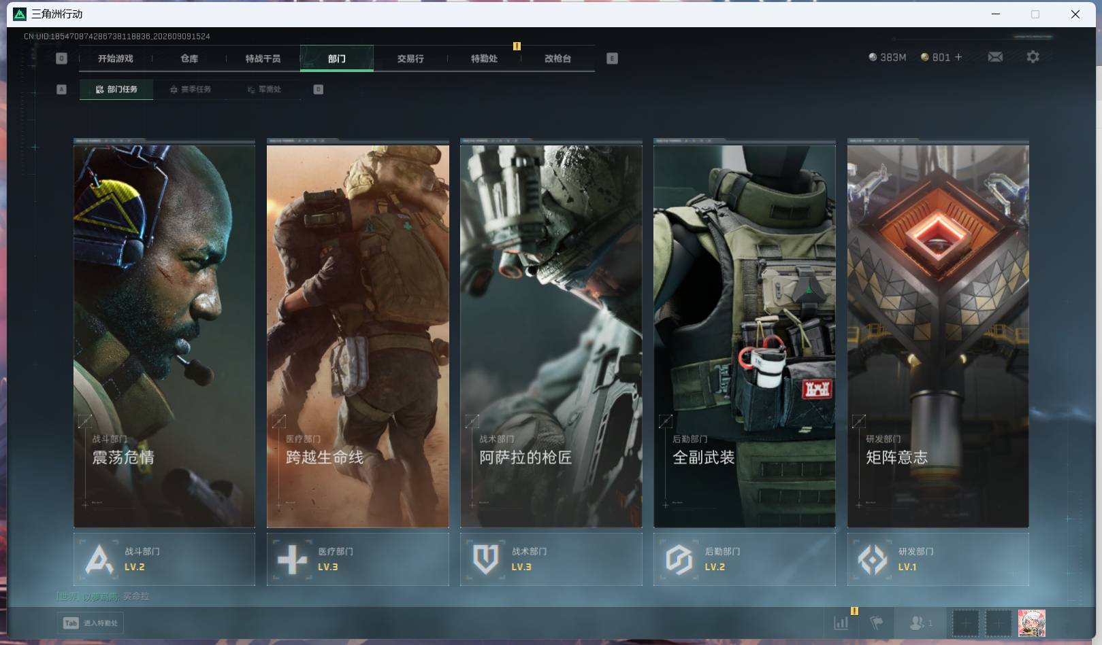Add teammate in slot beside avatar
The height and width of the screenshot is (645, 1102).
point(999,623)
